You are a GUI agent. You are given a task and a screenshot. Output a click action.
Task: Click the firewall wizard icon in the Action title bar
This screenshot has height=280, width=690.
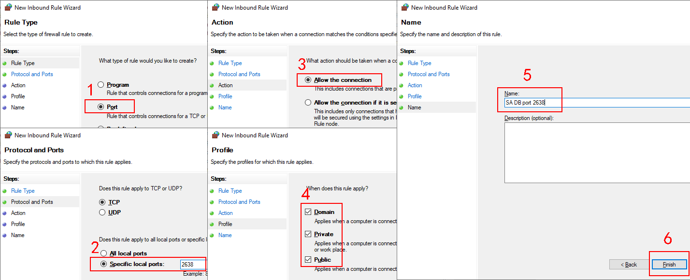point(216,7)
